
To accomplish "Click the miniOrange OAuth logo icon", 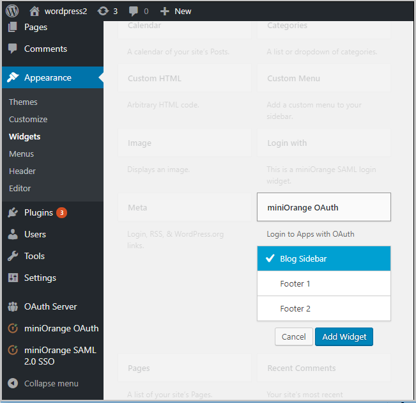I will tap(13, 328).
